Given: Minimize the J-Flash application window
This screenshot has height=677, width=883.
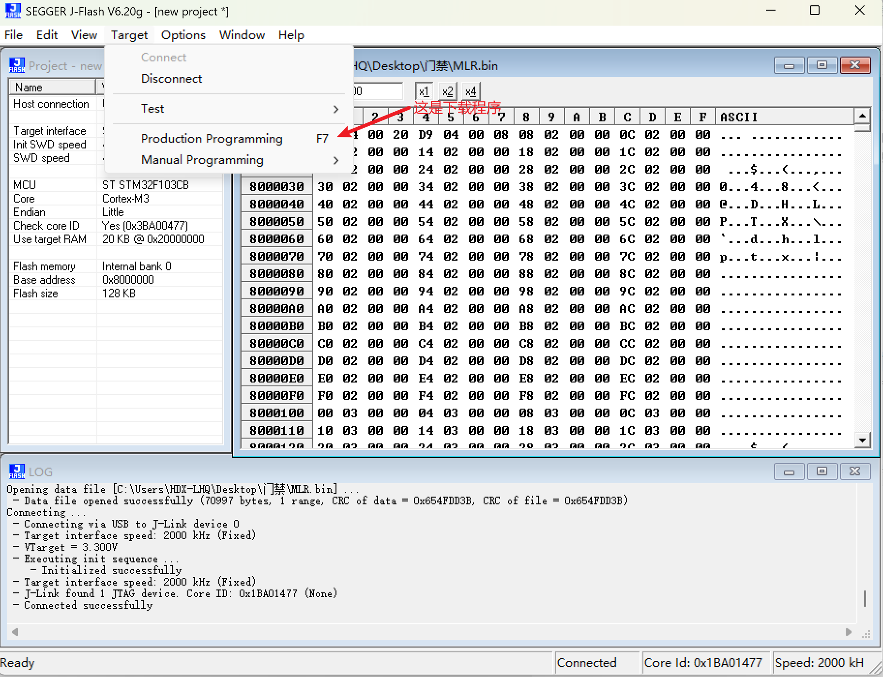Looking at the screenshot, I should pos(771,11).
